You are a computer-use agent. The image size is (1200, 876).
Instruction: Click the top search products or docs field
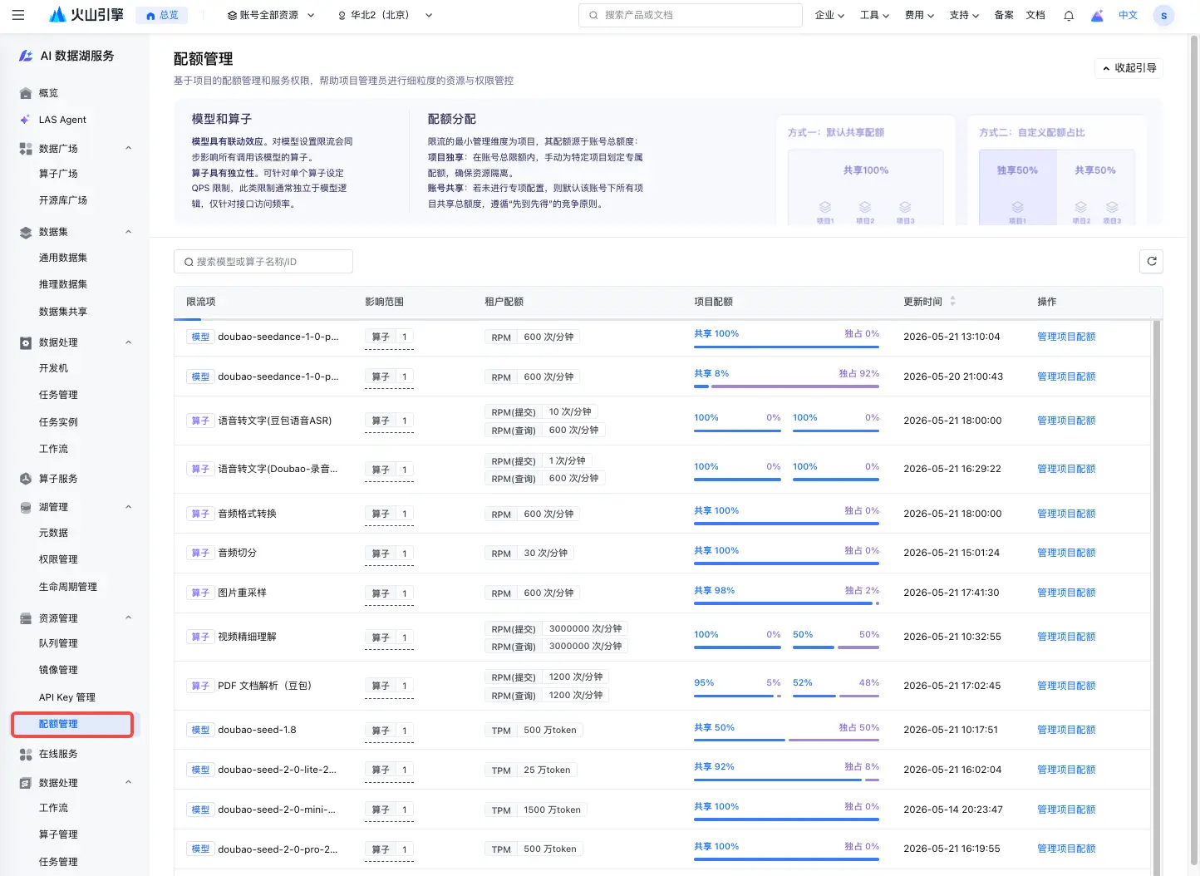690,15
